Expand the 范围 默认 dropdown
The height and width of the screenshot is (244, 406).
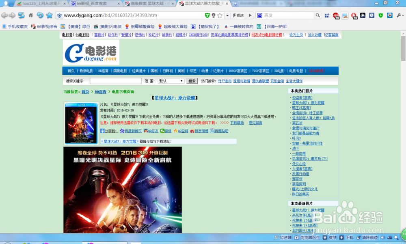coord(171,81)
